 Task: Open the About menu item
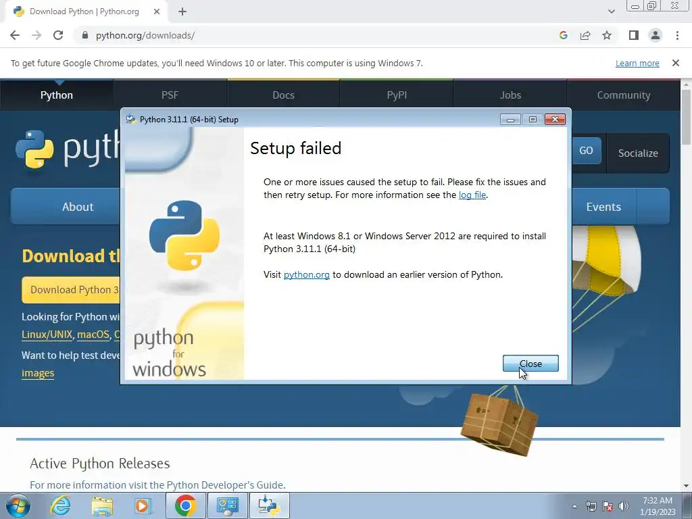[78, 207]
